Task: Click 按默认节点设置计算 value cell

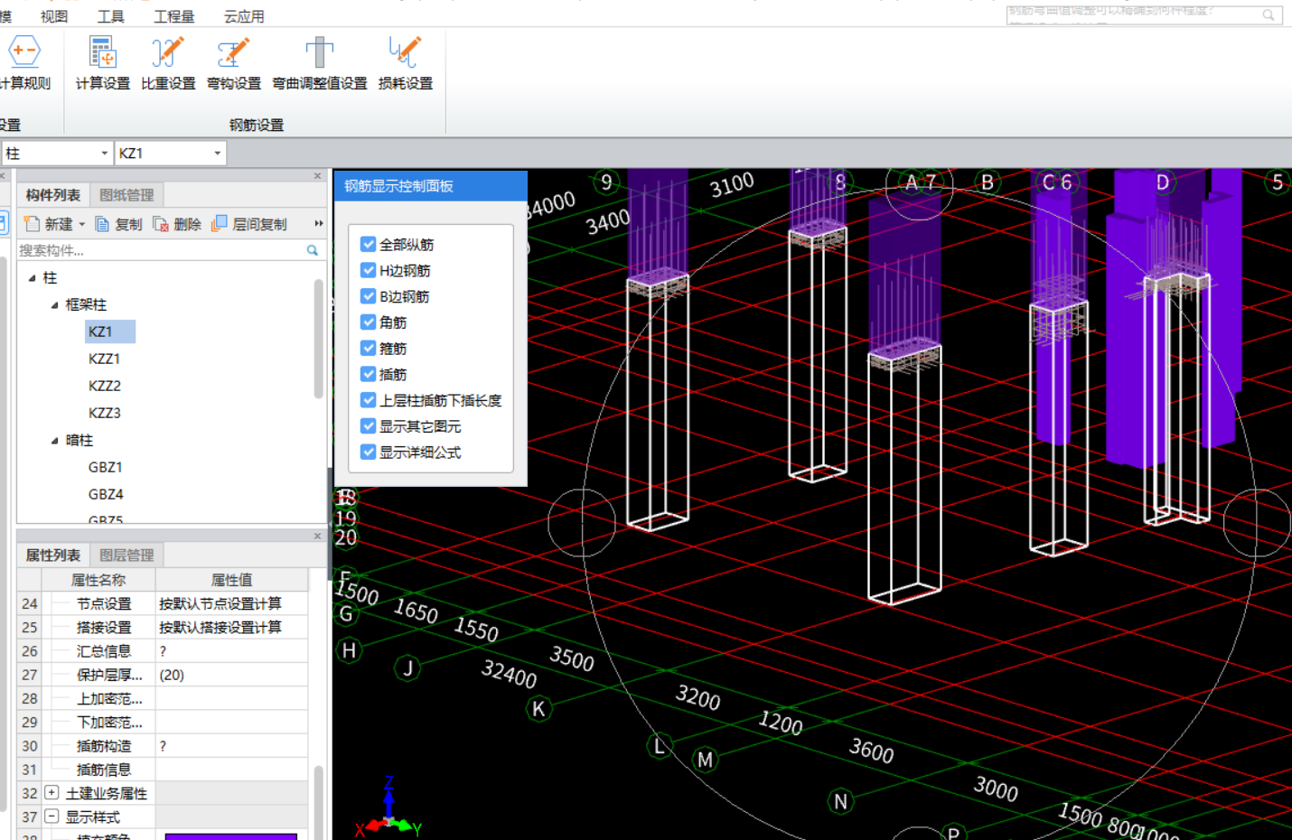Action: pos(231,603)
